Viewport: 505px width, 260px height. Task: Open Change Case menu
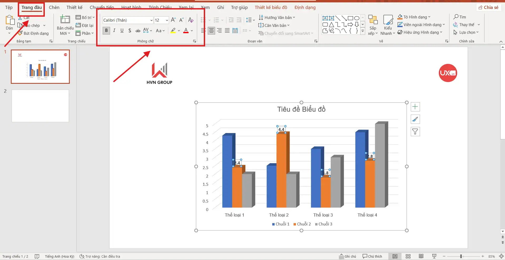coord(160,31)
